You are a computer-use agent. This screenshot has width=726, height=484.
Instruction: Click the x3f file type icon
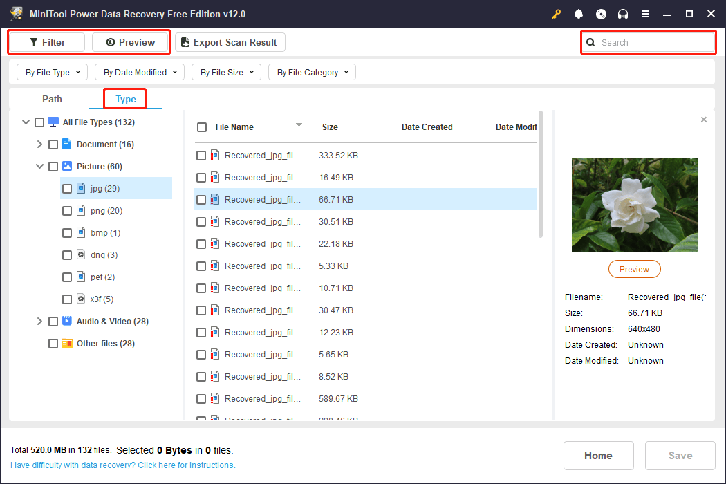click(x=81, y=299)
